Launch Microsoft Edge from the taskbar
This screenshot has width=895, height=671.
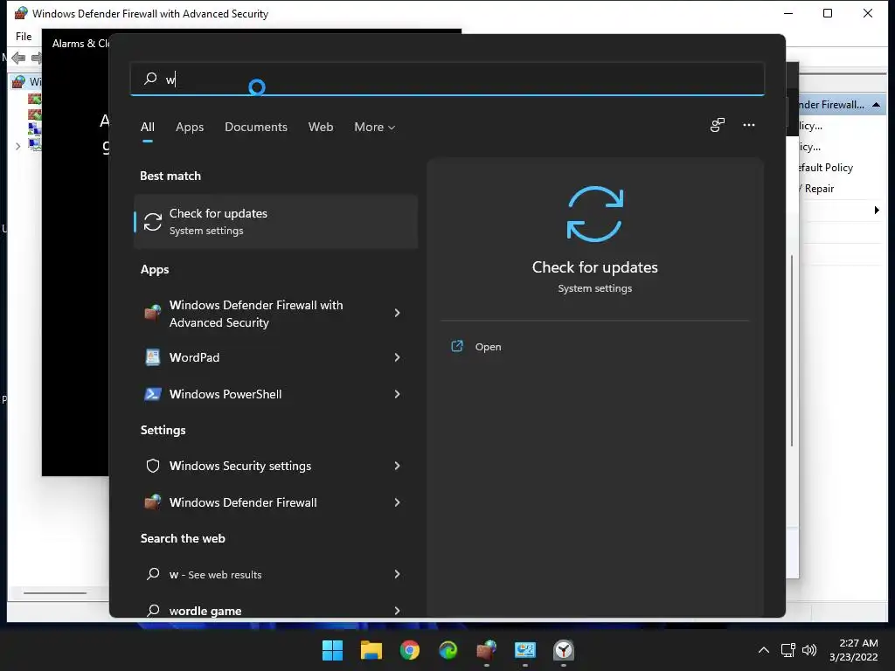click(448, 650)
